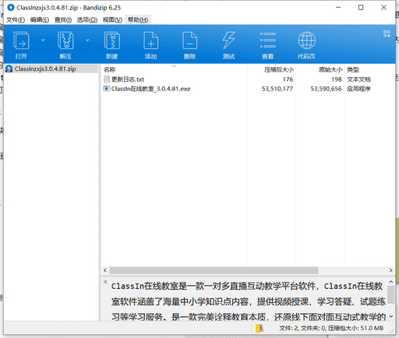Click the 53,510,177 compressed size cell
The width and height of the screenshot is (399, 338).
277,89
